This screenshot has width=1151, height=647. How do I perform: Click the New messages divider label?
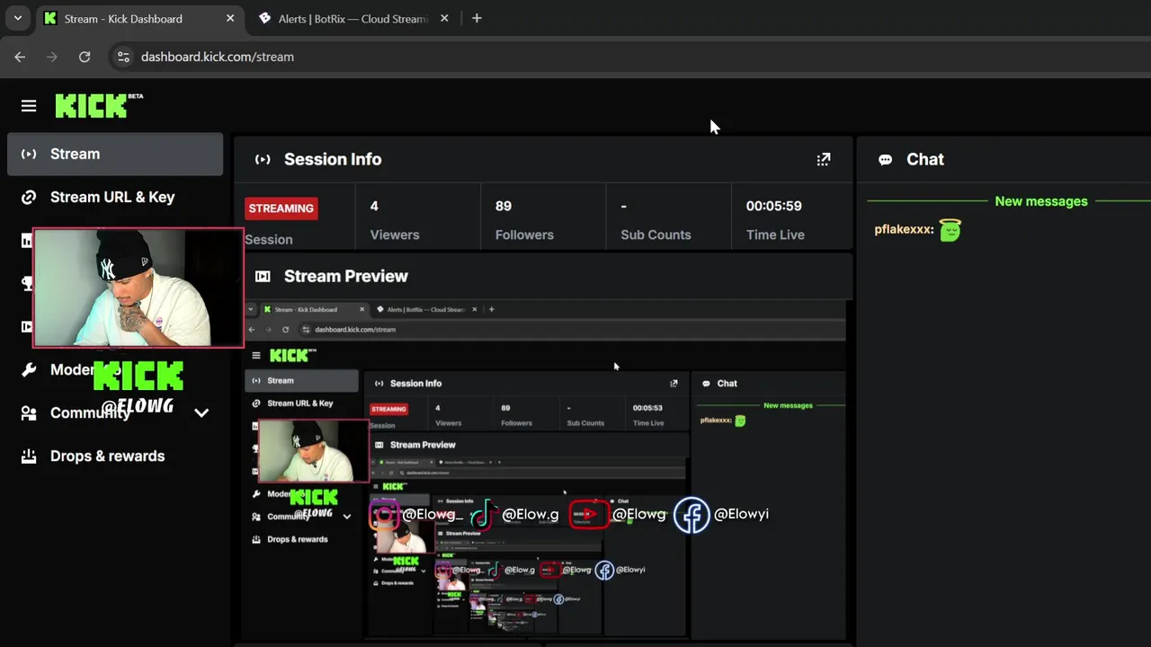[1041, 201]
